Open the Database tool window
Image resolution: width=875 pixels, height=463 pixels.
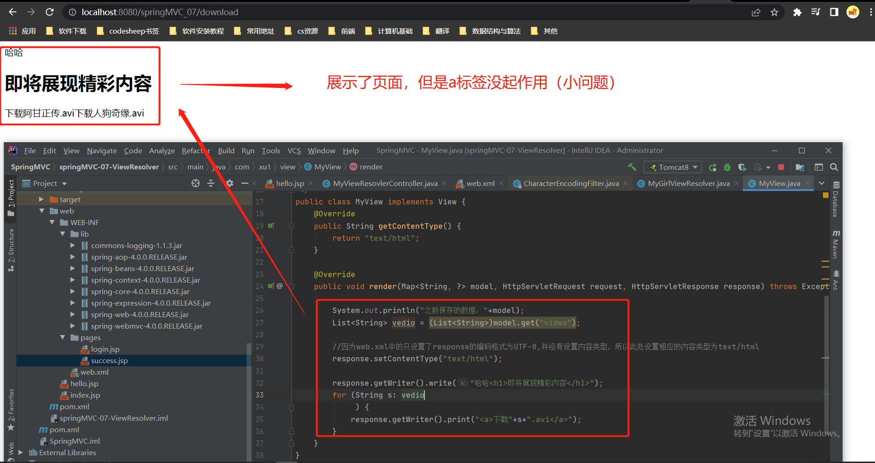(x=836, y=199)
